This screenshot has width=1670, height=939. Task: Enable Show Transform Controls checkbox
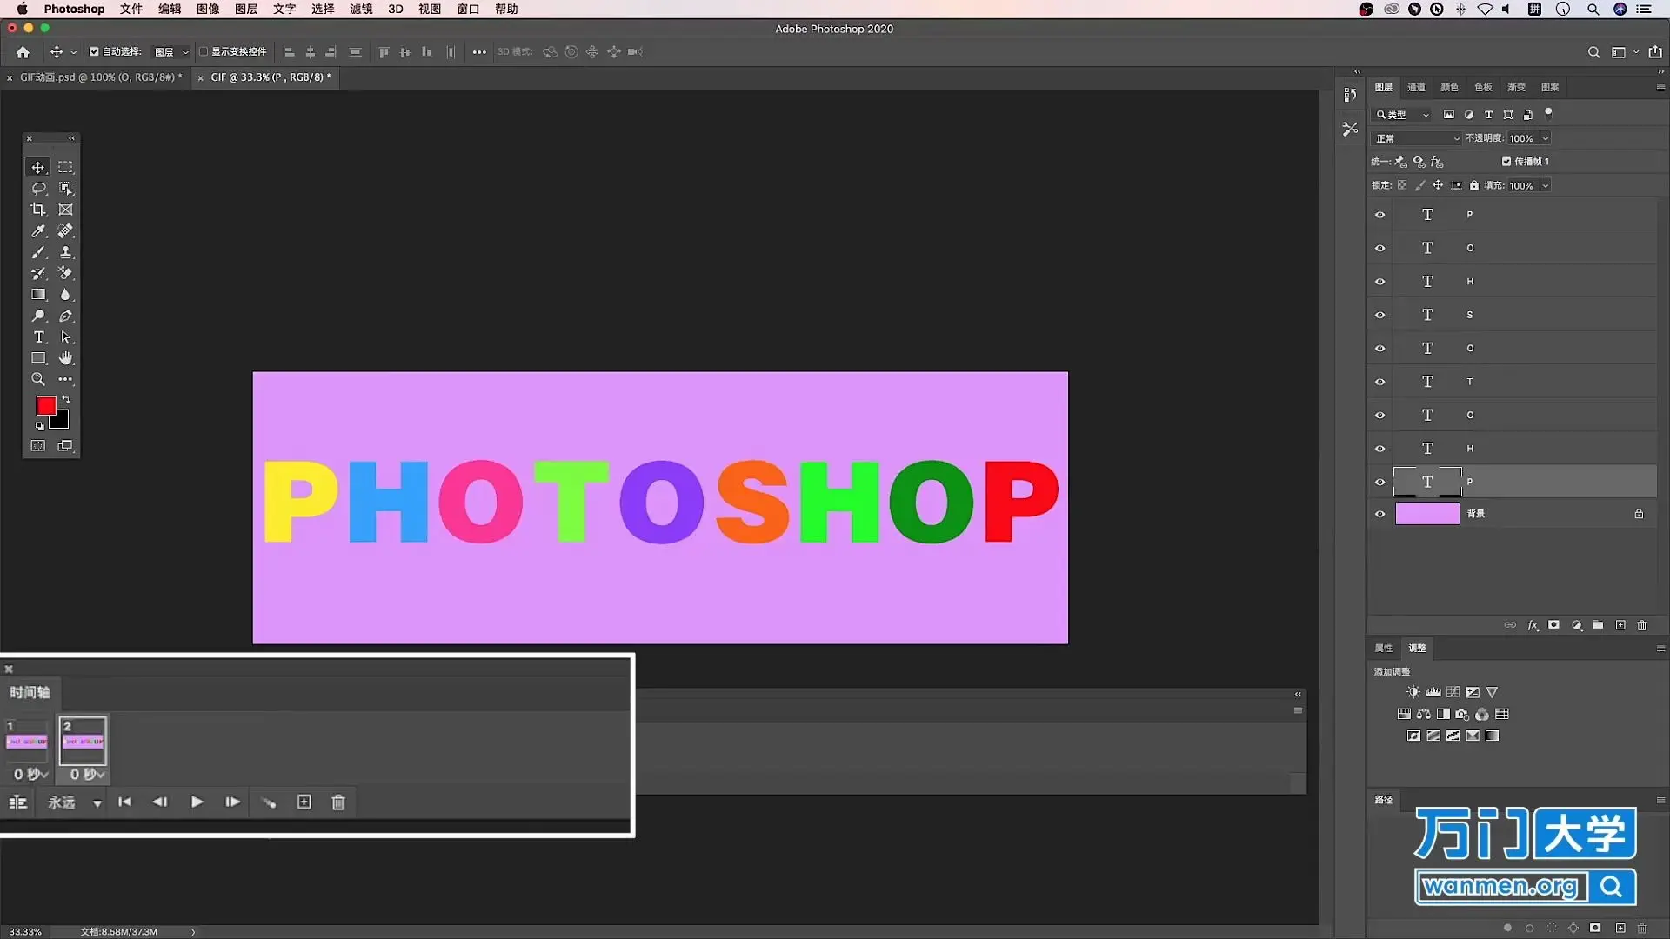pyautogui.click(x=204, y=51)
